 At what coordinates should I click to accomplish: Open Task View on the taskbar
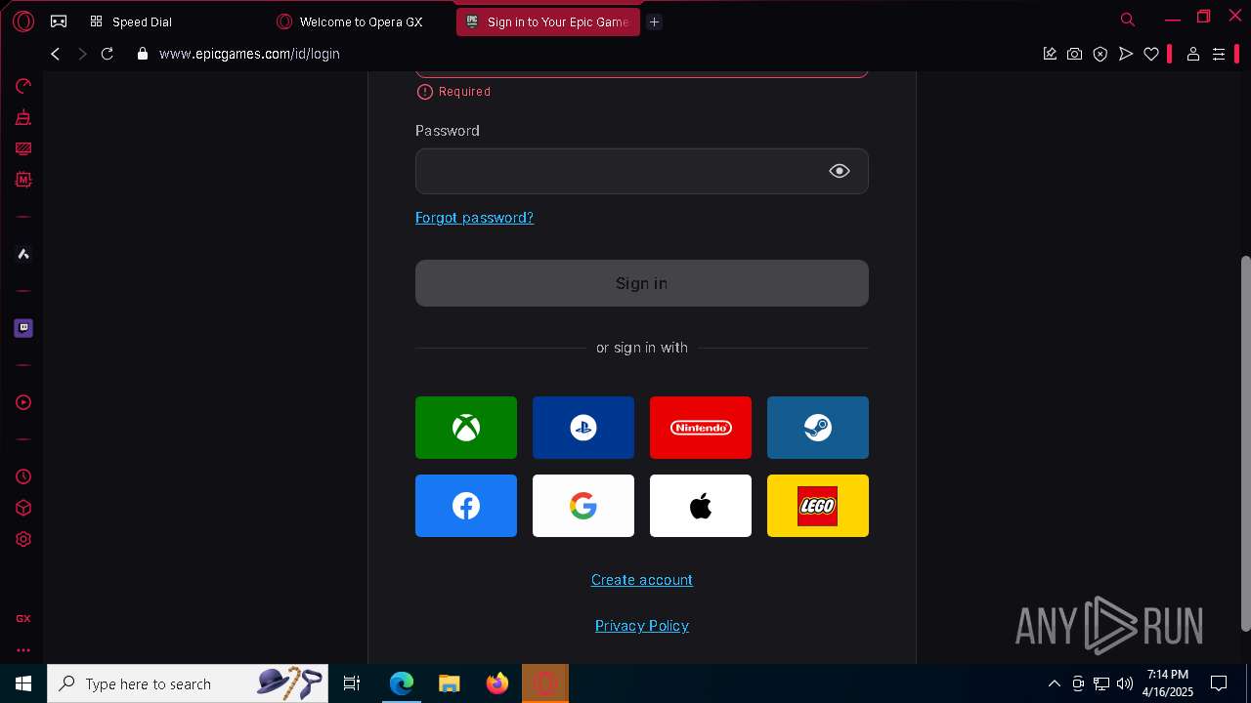click(x=352, y=683)
